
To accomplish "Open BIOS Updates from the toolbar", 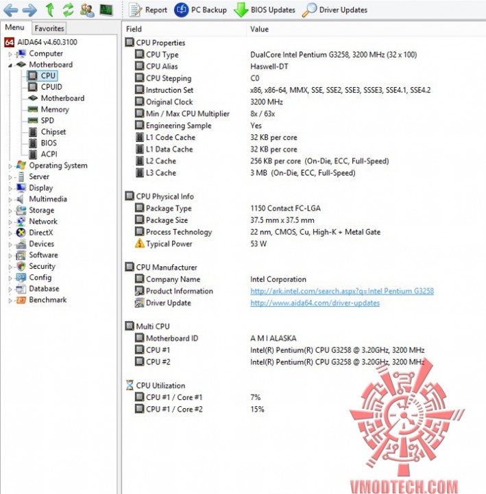I will pyautogui.click(x=265, y=10).
